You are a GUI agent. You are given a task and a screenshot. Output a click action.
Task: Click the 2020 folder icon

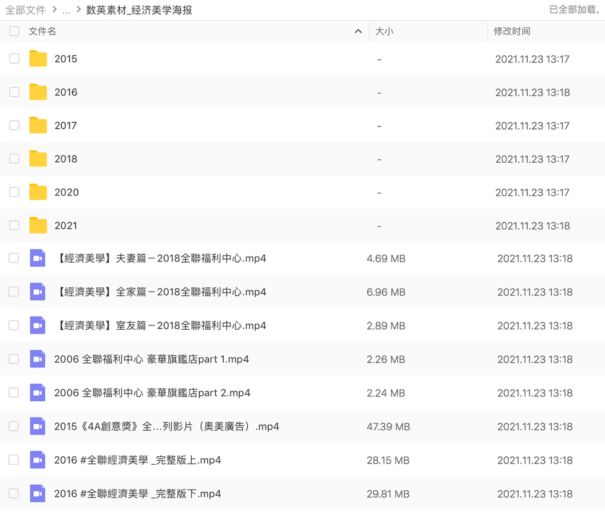click(38, 192)
